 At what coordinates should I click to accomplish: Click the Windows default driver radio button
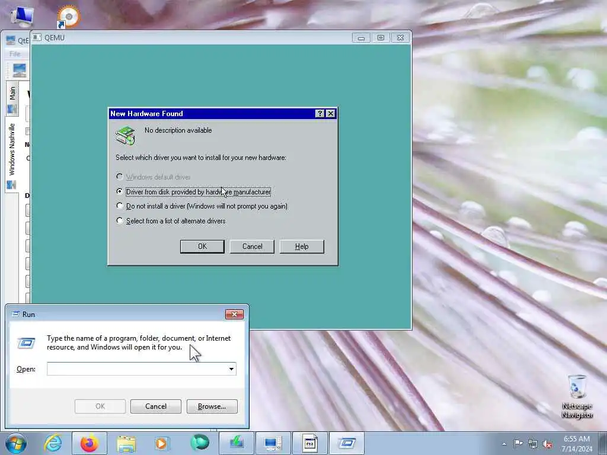[x=120, y=177]
